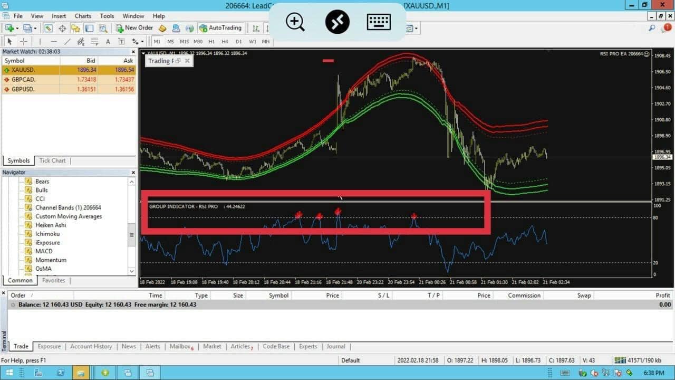Open the Journal terminal tab
Image resolution: width=675 pixels, height=380 pixels.
click(x=336, y=347)
